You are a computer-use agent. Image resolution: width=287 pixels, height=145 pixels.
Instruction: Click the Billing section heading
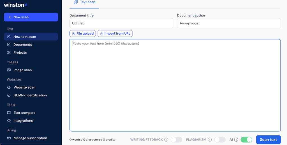(11, 130)
